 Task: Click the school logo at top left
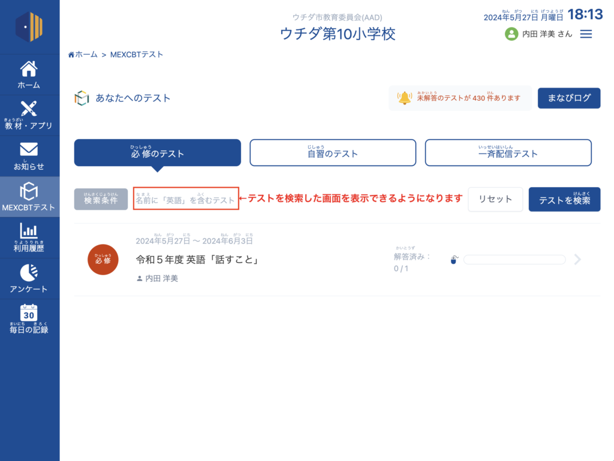point(29,27)
